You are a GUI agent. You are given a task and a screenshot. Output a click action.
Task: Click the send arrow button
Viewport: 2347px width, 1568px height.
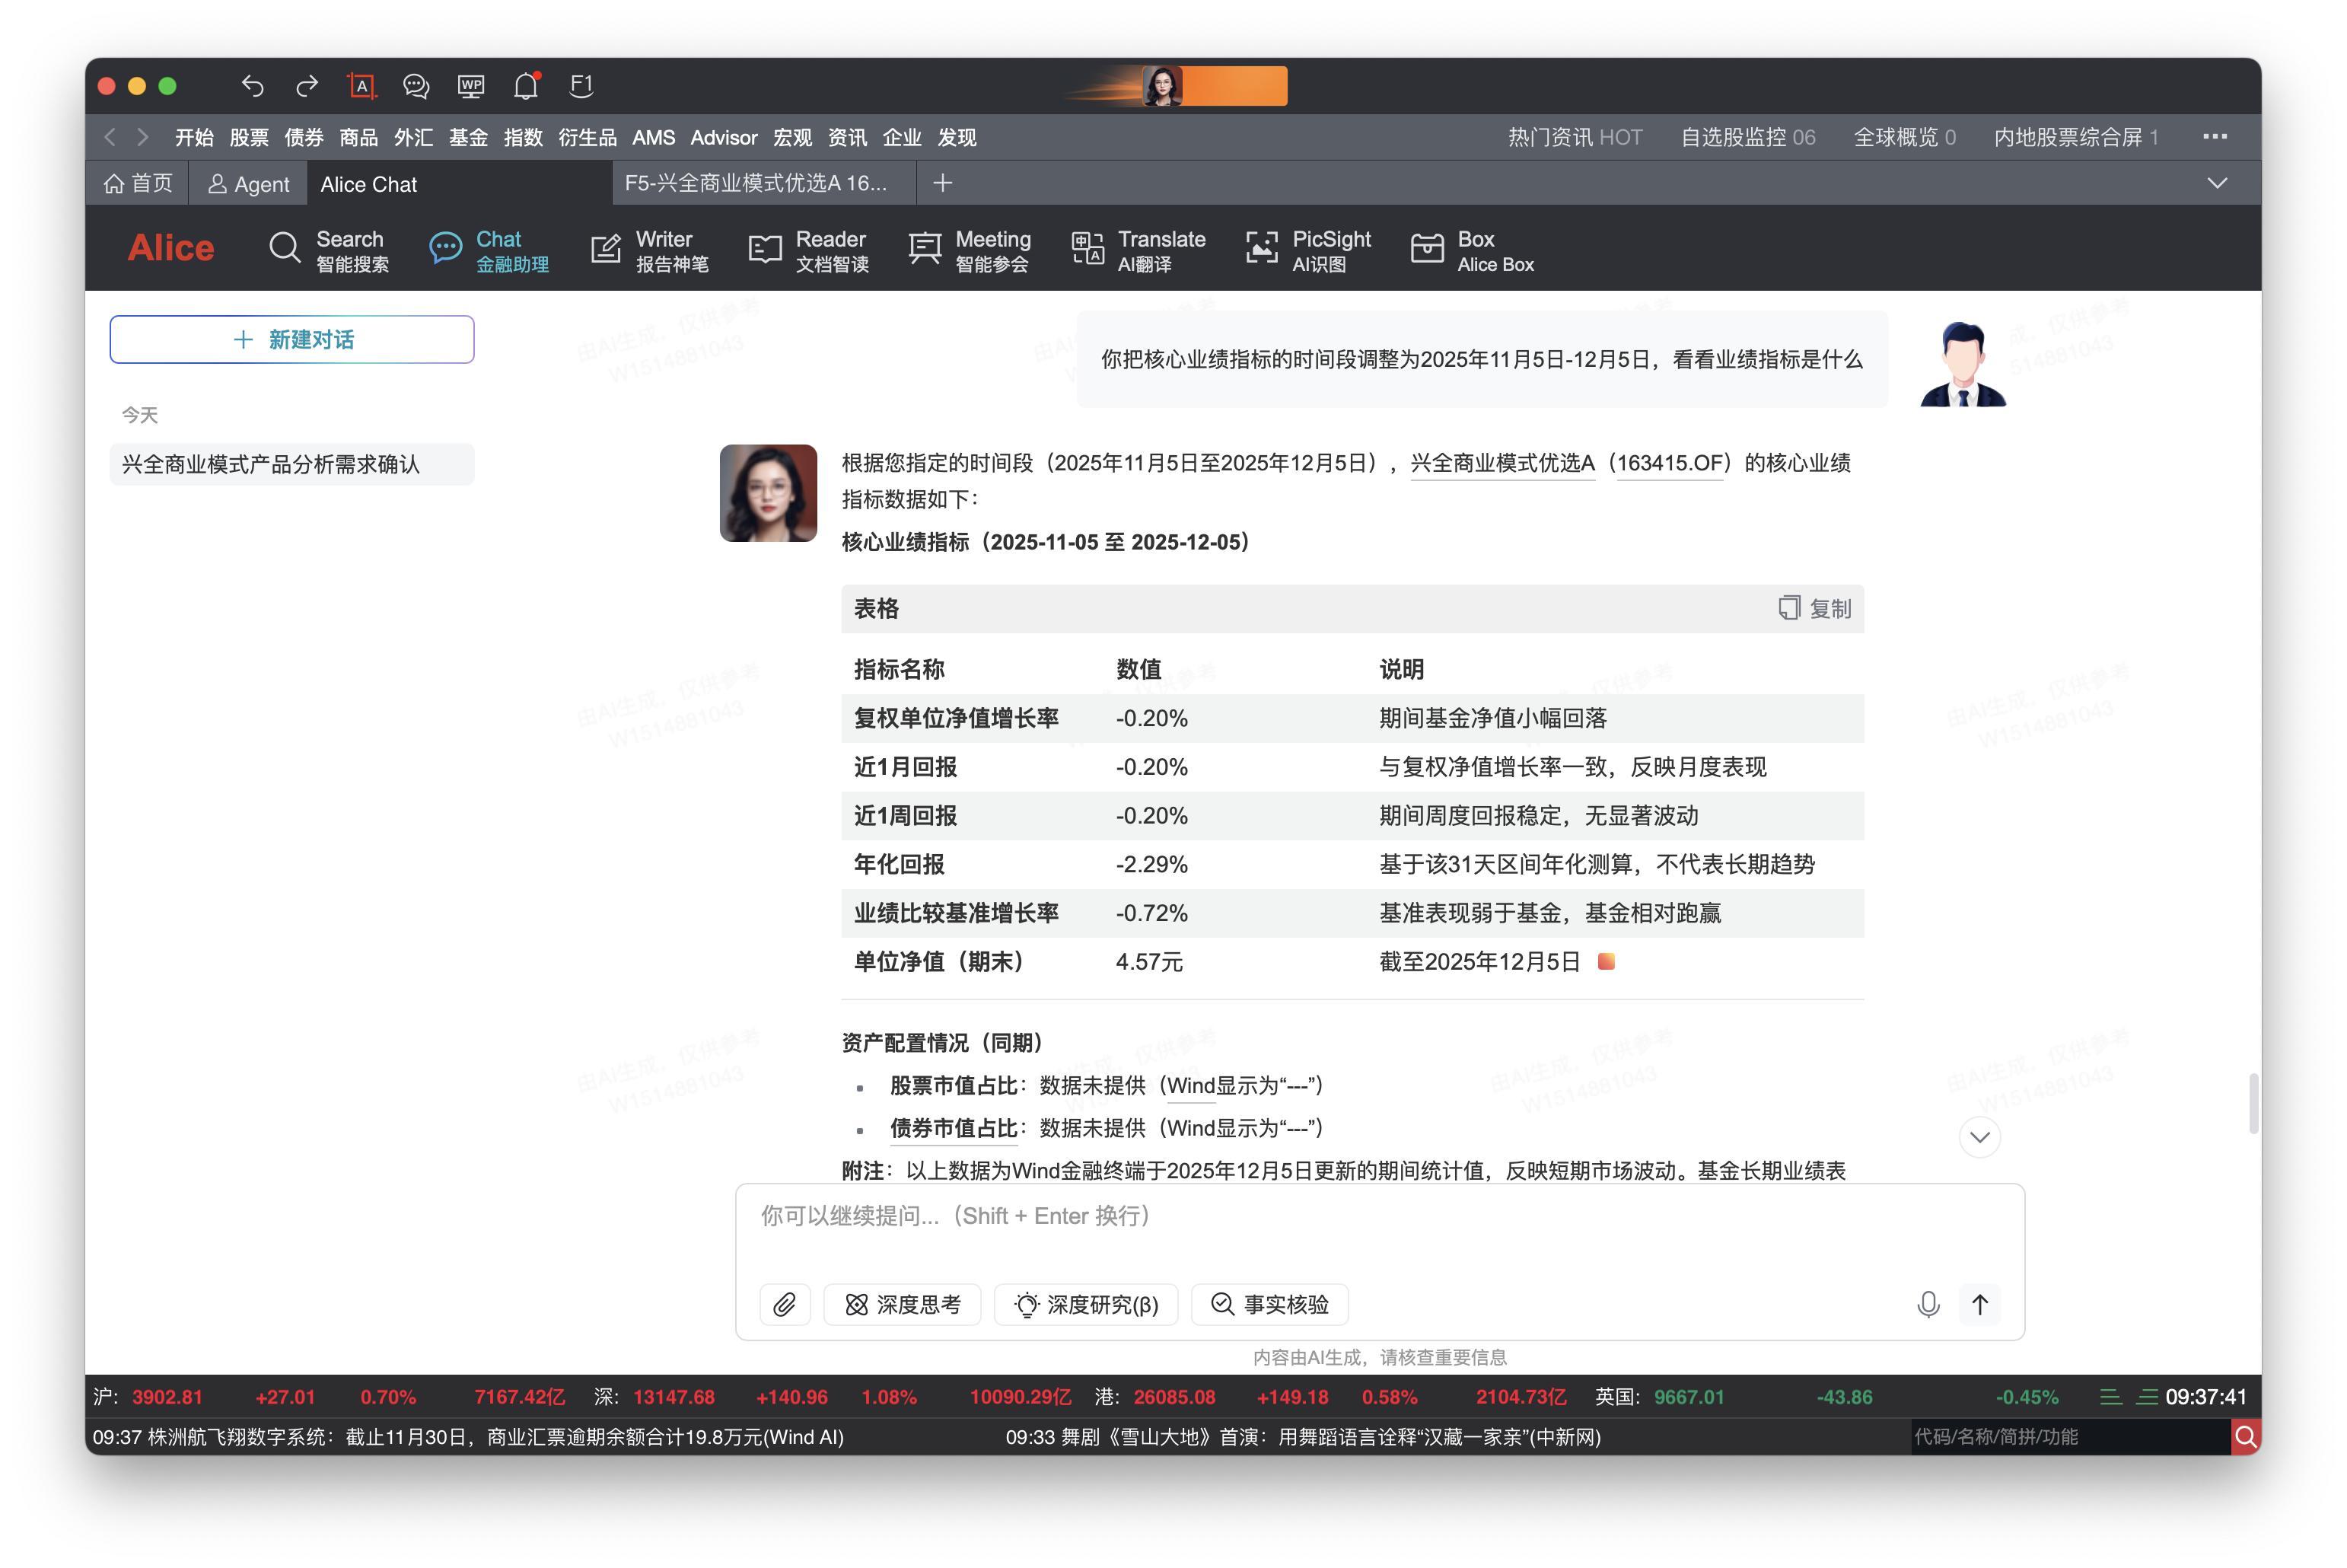click(x=1979, y=1304)
